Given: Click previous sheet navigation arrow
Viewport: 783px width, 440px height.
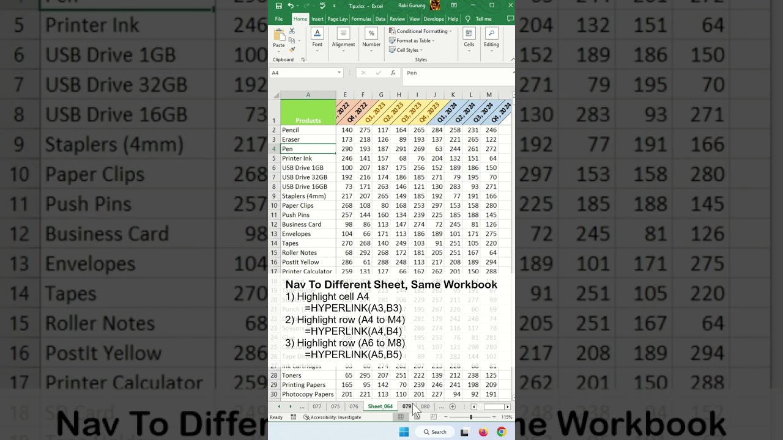Looking at the screenshot, I should pos(279,406).
